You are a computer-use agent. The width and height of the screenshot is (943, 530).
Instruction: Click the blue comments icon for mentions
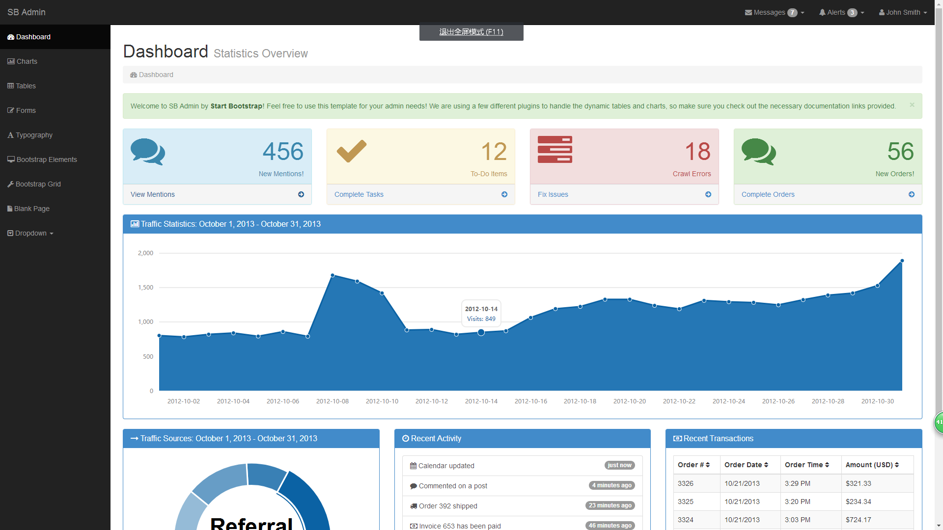(148, 152)
